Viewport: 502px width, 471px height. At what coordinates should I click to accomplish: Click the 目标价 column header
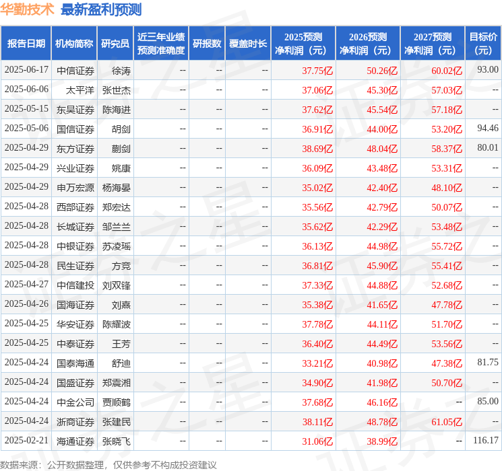482,44
